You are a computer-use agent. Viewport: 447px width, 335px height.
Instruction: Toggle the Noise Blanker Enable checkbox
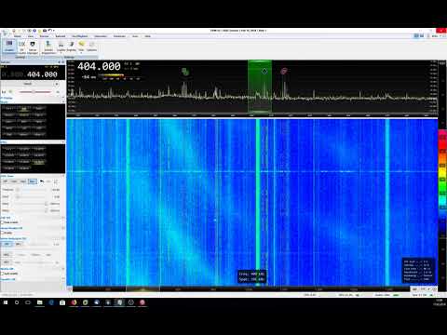(3, 233)
